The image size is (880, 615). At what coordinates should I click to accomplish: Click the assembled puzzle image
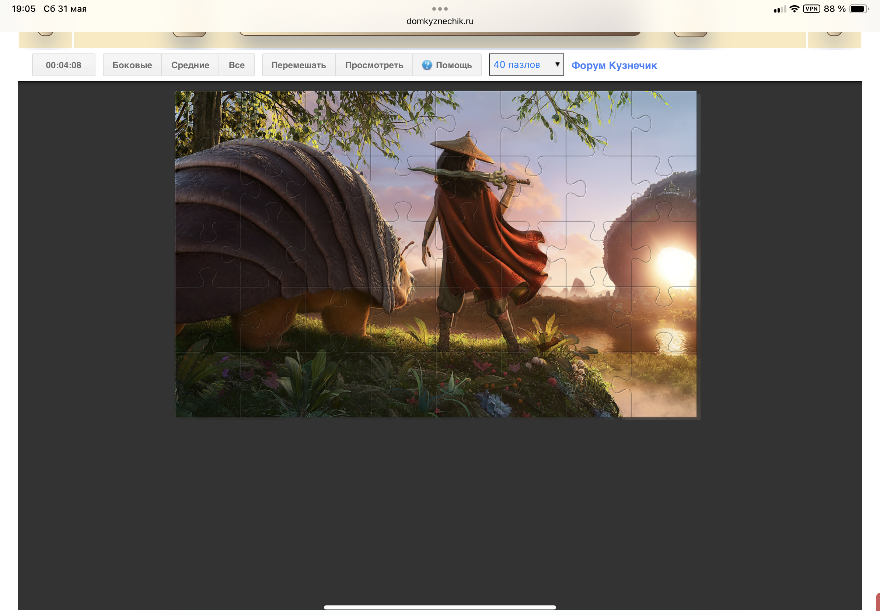436,254
